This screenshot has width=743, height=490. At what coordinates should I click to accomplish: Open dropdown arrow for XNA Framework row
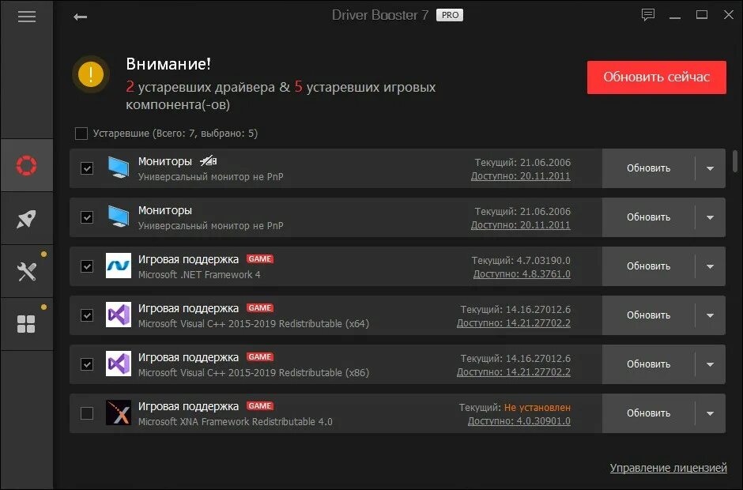click(x=710, y=413)
